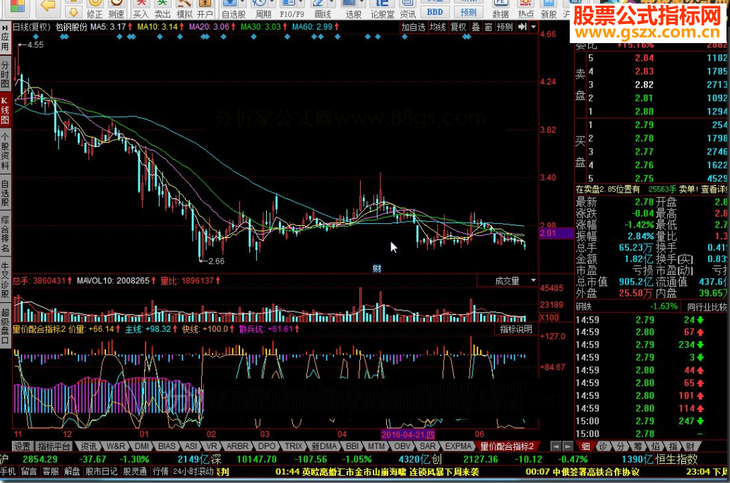Open the dropdown arrow beside the jump arrow
The image size is (730, 483).
coord(534,27)
